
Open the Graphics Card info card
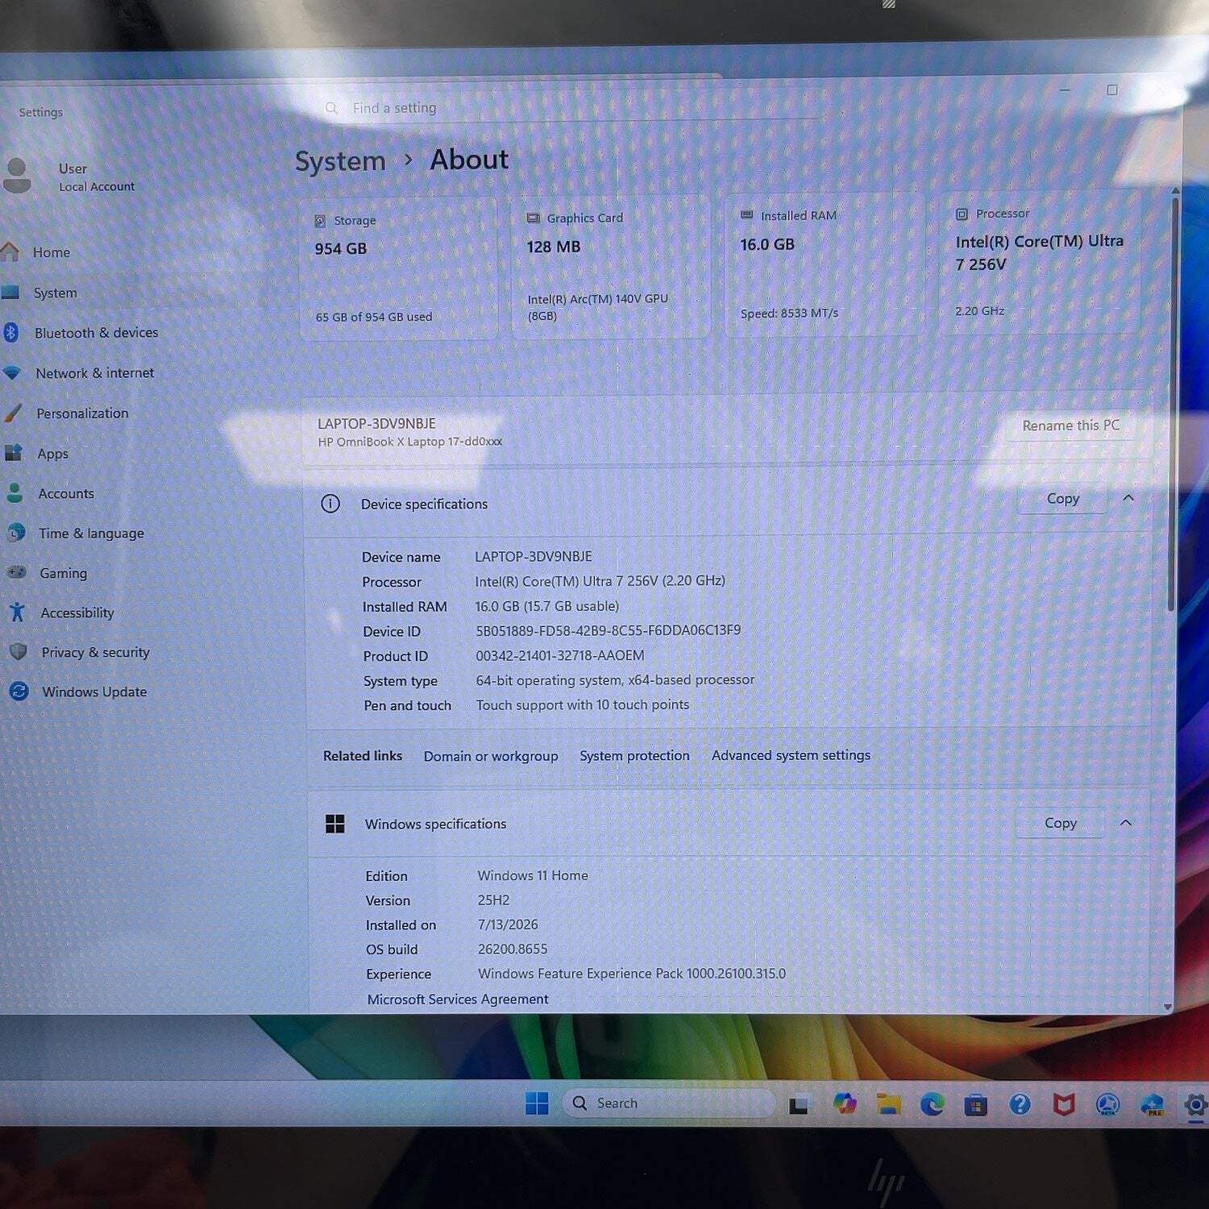pyautogui.click(x=611, y=267)
